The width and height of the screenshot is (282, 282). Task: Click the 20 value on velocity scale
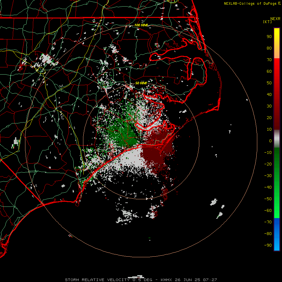coord(269,118)
